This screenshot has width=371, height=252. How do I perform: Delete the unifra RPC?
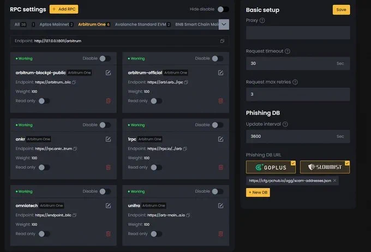pos(220,234)
